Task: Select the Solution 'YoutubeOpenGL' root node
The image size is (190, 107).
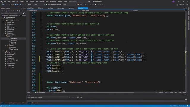Action: (15, 15)
